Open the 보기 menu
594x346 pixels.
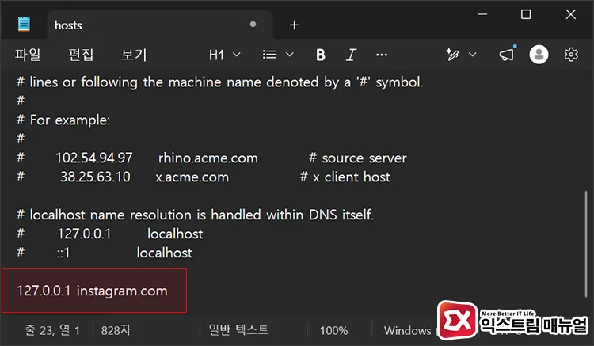tap(134, 55)
